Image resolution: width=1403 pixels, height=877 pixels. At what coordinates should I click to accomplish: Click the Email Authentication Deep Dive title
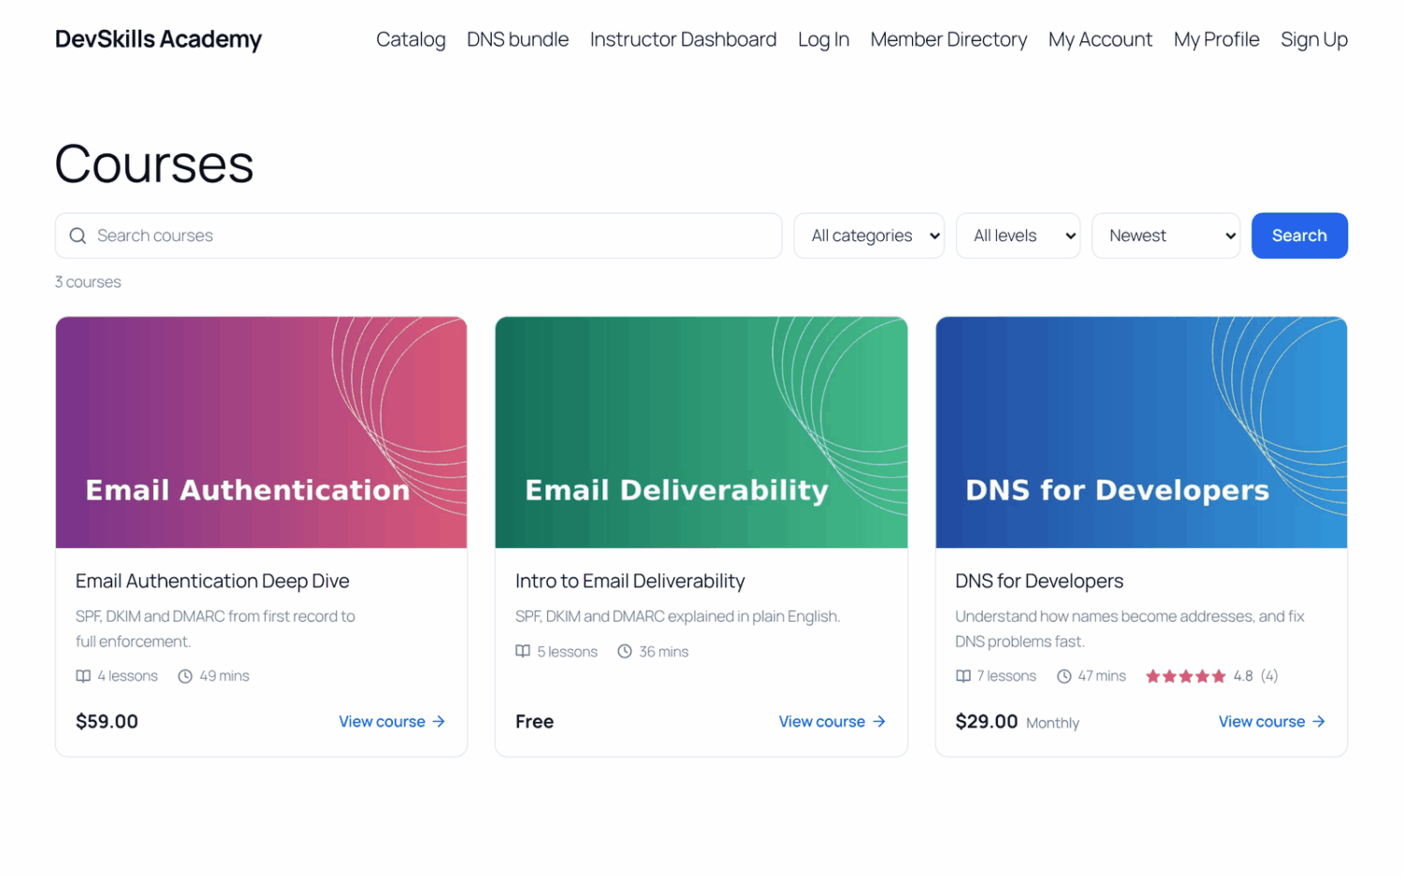(212, 582)
